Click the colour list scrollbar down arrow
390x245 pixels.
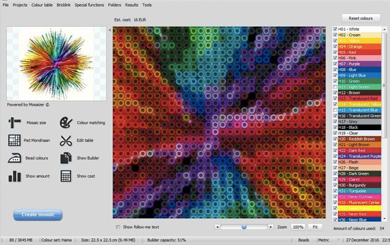(x=384, y=219)
